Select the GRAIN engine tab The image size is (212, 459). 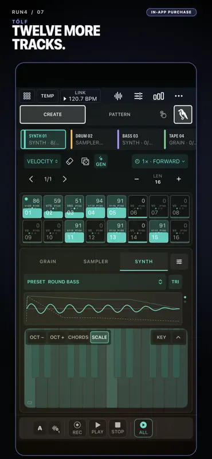click(48, 262)
